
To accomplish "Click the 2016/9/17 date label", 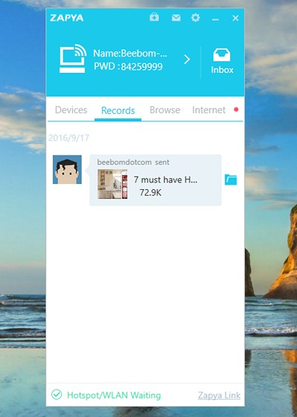I will pyautogui.click(x=68, y=138).
